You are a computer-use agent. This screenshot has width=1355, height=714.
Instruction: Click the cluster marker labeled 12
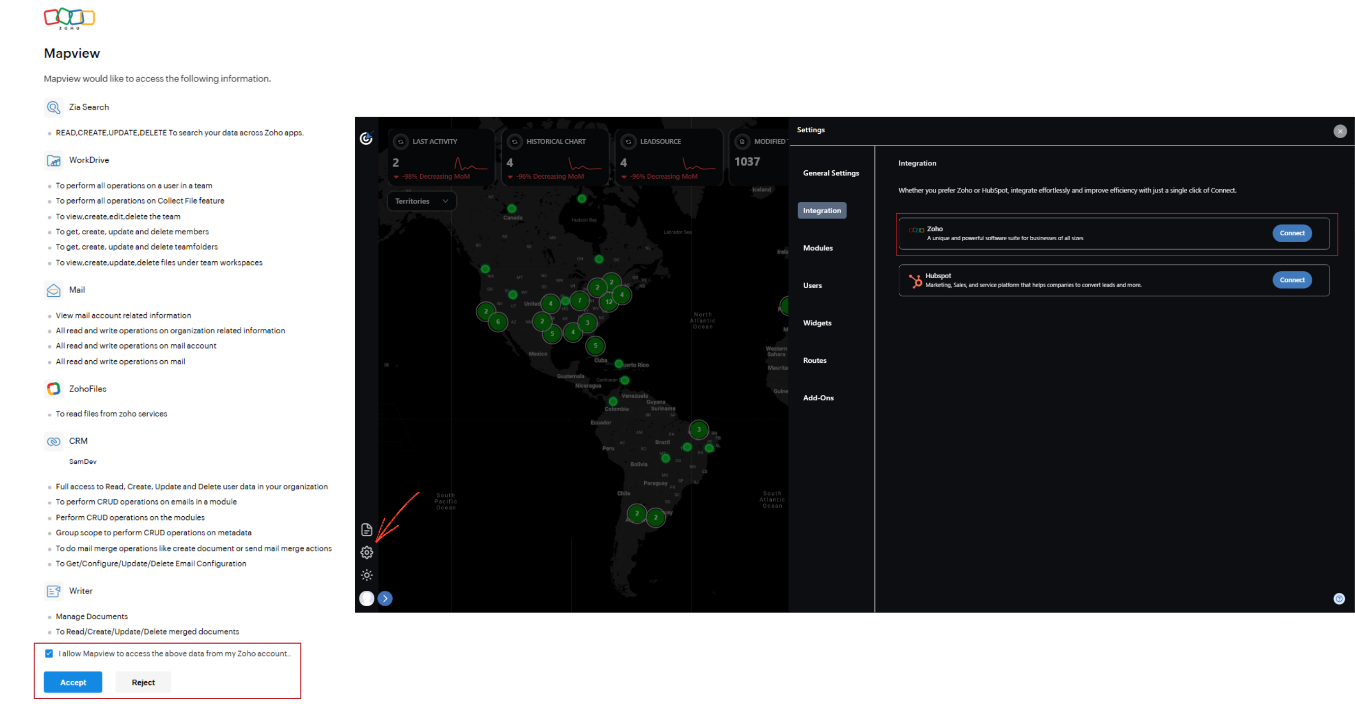tap(609, 302)
